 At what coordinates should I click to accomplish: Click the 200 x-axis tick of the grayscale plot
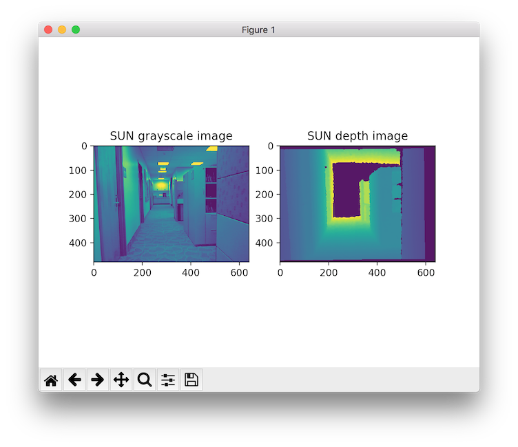click(143, 273)
